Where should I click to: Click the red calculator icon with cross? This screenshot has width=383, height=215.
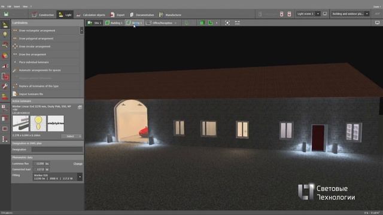282,14
